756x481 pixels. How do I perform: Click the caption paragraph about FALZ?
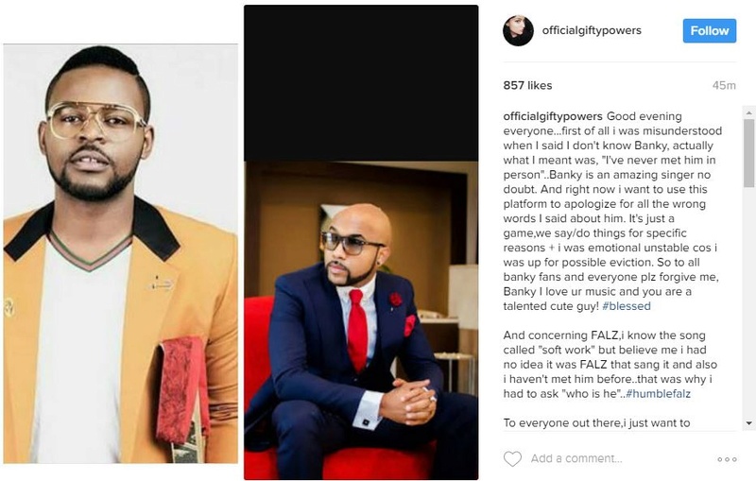point(610,365)
